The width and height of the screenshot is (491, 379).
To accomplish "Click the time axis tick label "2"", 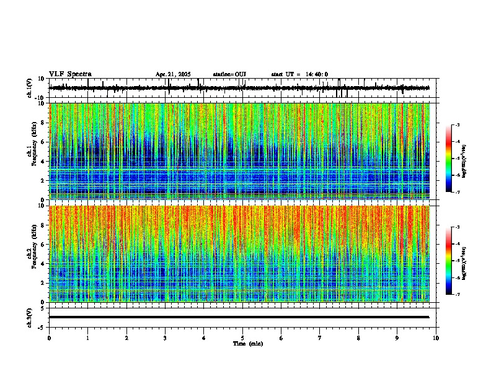I will (126, 338).
